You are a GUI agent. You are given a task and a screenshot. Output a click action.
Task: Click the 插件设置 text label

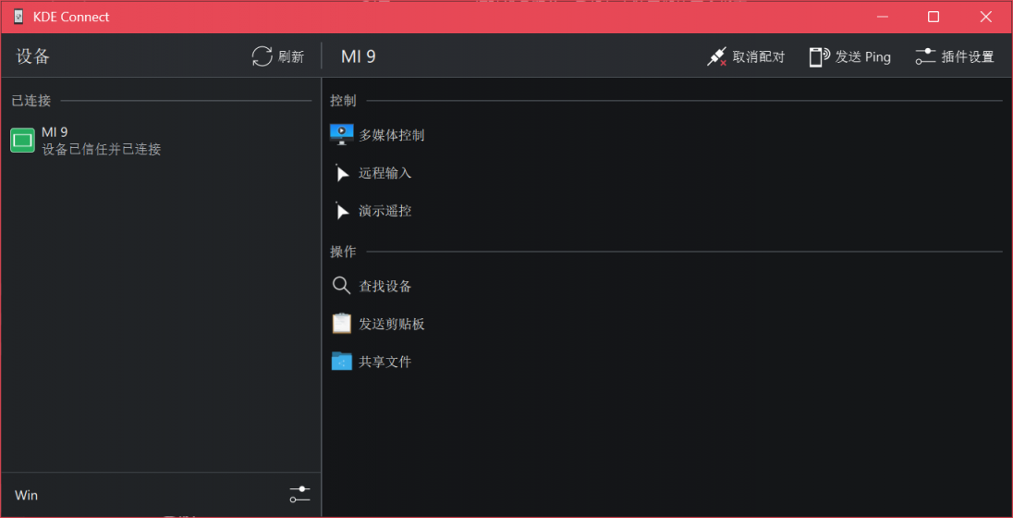click(968, 56)
